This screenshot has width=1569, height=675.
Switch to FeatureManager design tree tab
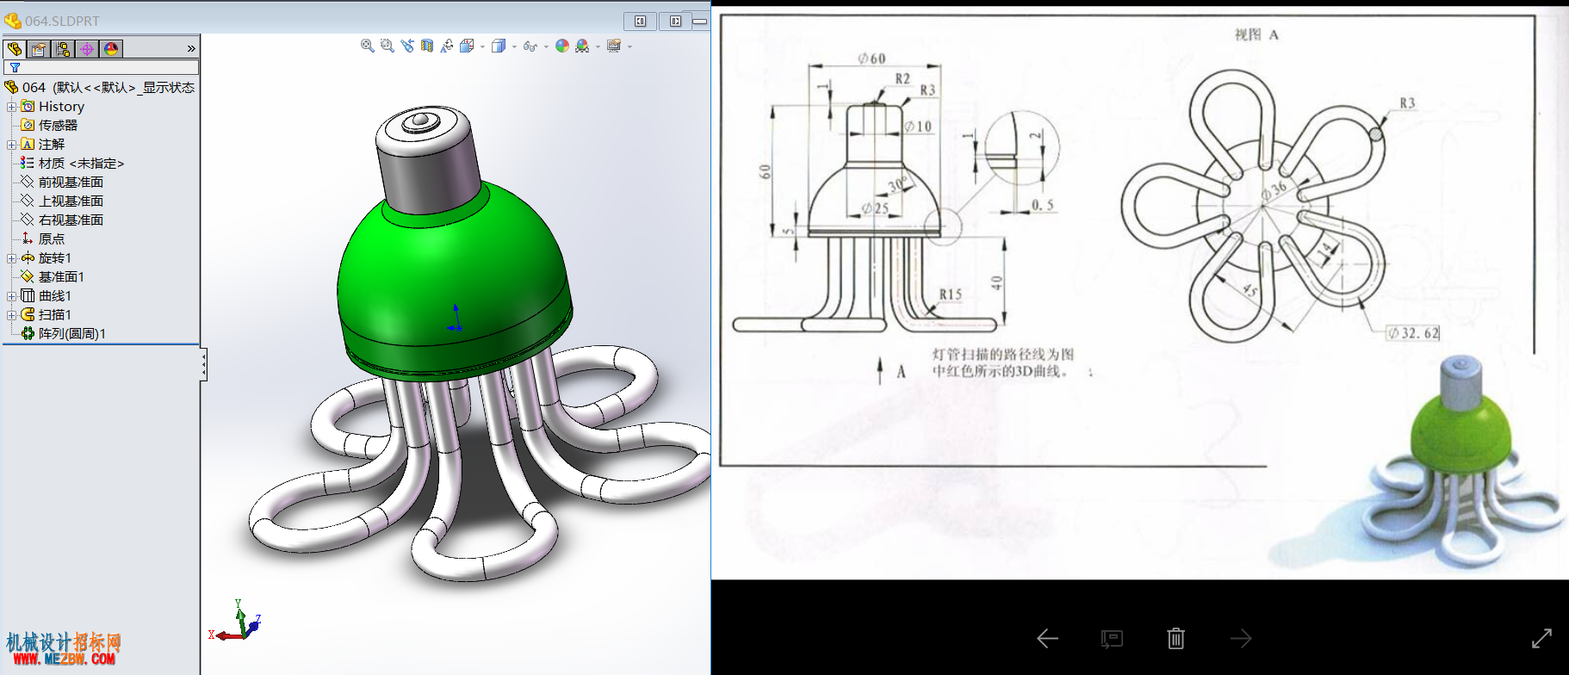[x=15, y=49]
